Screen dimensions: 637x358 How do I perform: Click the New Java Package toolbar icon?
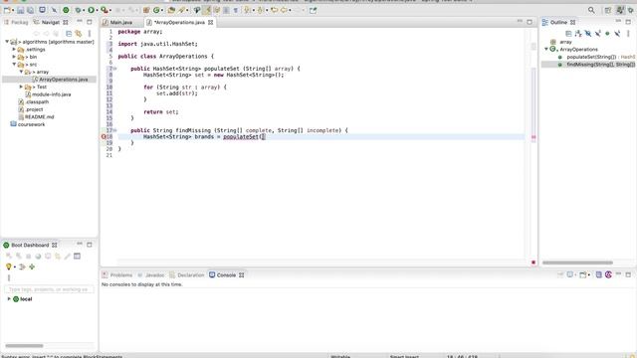146,10
